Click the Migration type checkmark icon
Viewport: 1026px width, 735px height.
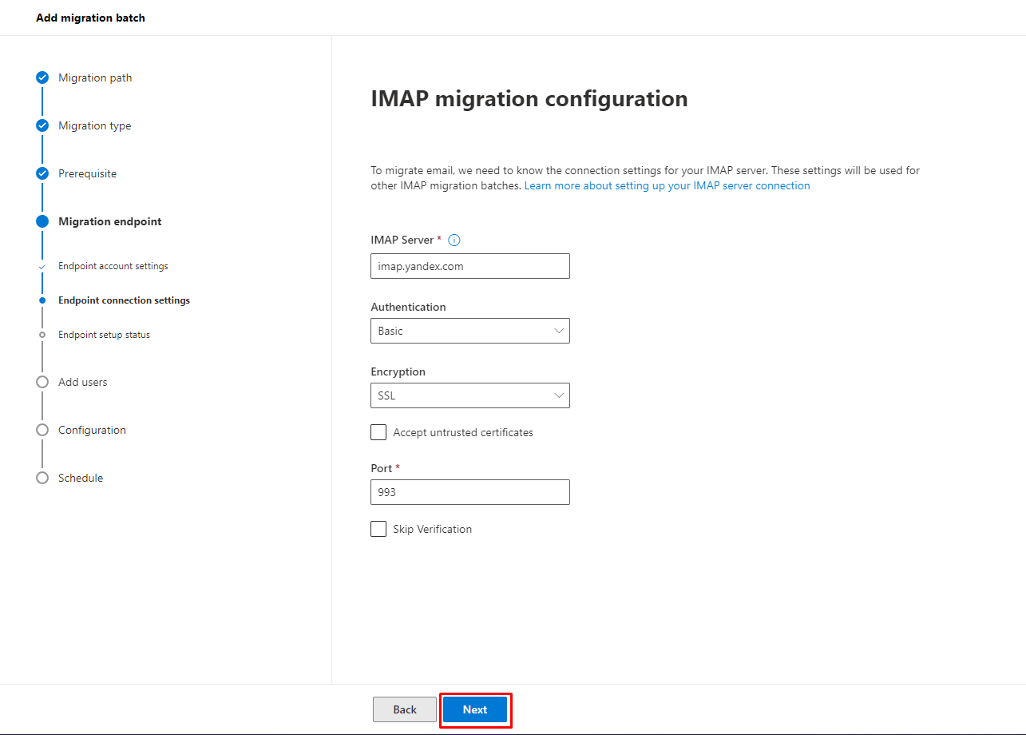pos(42,125)
